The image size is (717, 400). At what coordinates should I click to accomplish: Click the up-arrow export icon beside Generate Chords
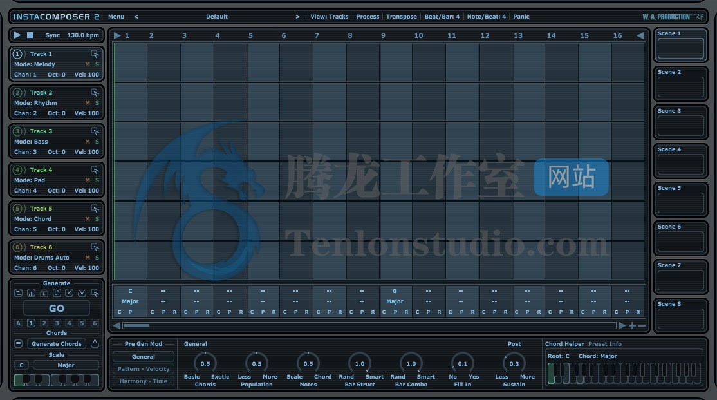[95, 343]
